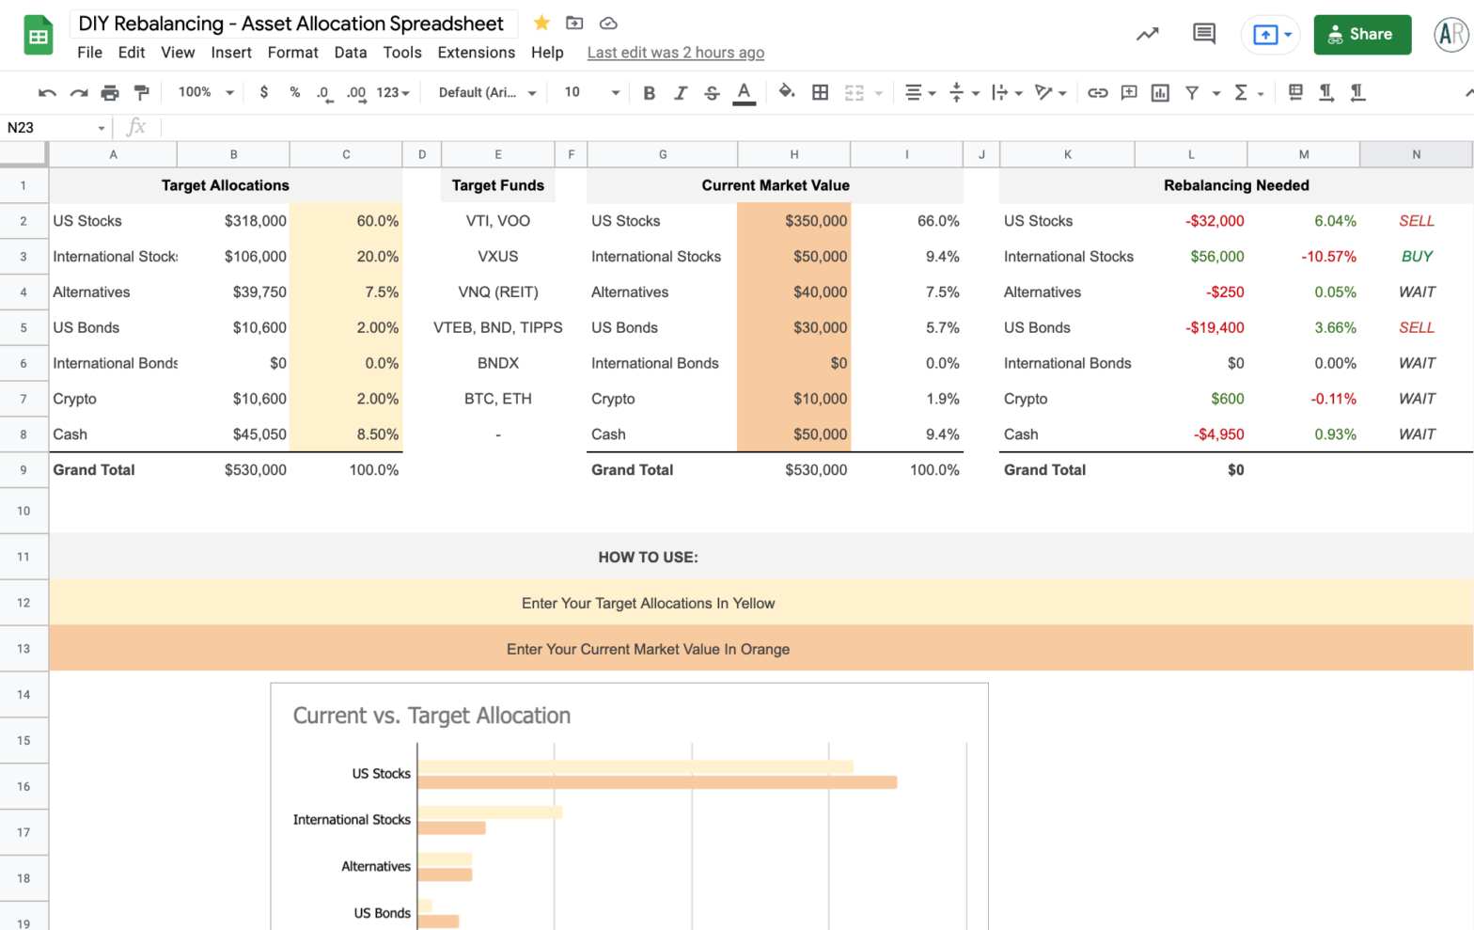View the cloud save status
This screenshot has height=930, width=1474.
pyautogui.click(x=608, y=23)
